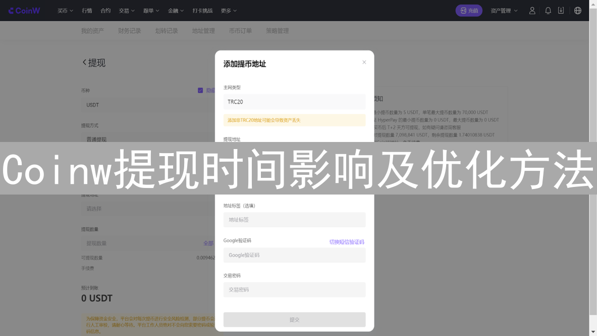Switch to 地址管理 tab

pos(203,31)
